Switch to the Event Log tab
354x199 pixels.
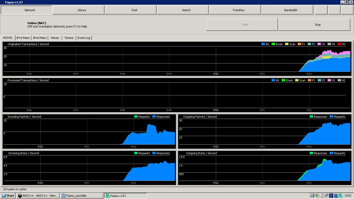click(x=84, y=38)
